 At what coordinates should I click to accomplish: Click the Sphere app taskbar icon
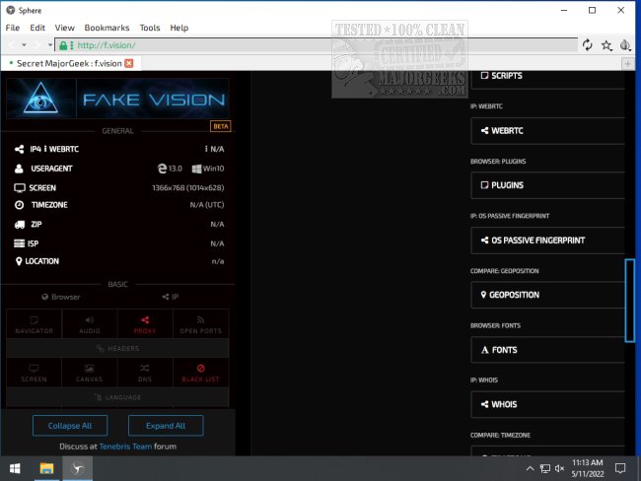coord(77,468)
